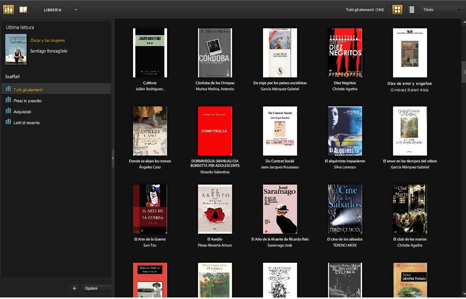Screen dimensions: 466x299
Task: Open the Opzioni dropdown
Action: [96, 288]
